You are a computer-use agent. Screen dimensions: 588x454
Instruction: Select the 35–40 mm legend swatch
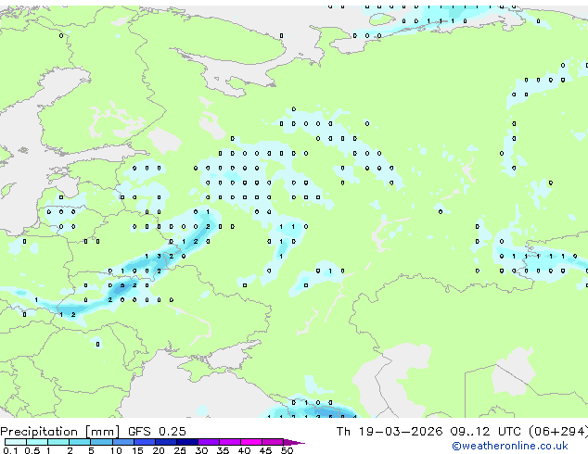click(x=229, y=442)
